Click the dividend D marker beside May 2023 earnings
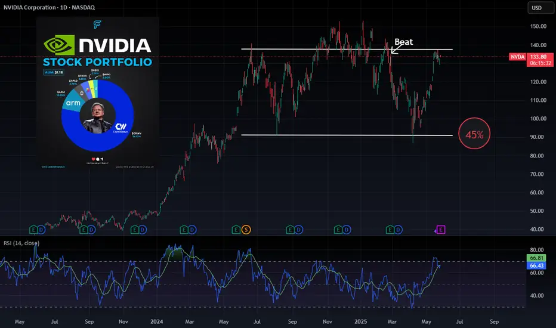 pyautogui.click(x=42, y=230)
